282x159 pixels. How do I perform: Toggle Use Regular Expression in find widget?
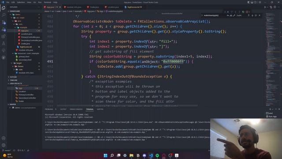click(x=234, y=15)
